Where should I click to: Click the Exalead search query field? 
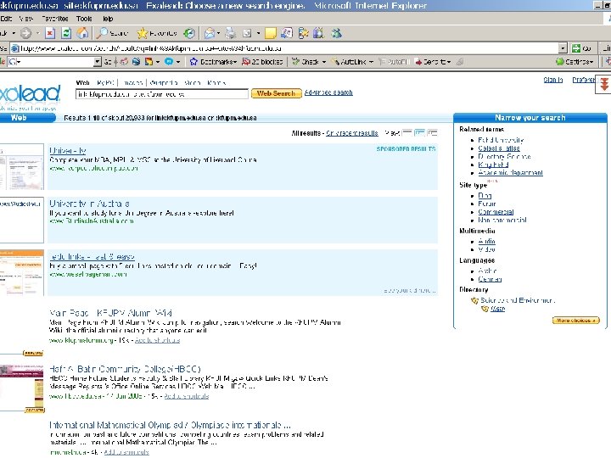pos(162,94)
